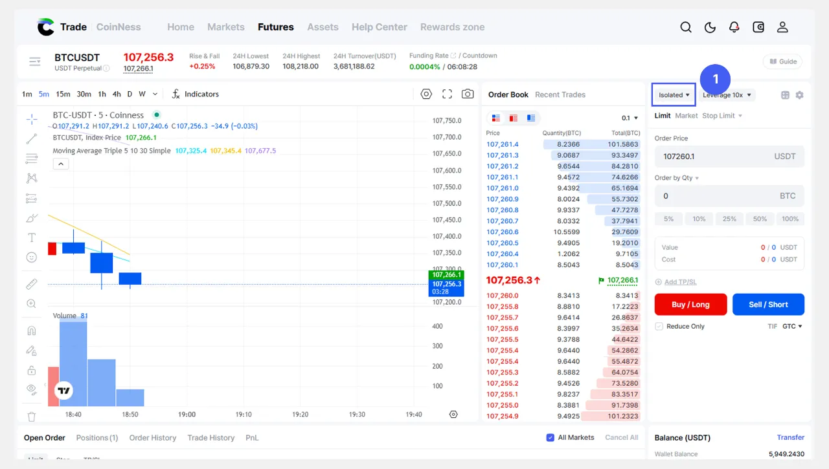Click the Transfer link
The width and height of the screenshot is (829, 469).
(x=790, y=437)
